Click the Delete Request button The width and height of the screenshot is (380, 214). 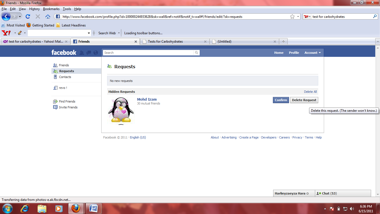pos(304,100)
